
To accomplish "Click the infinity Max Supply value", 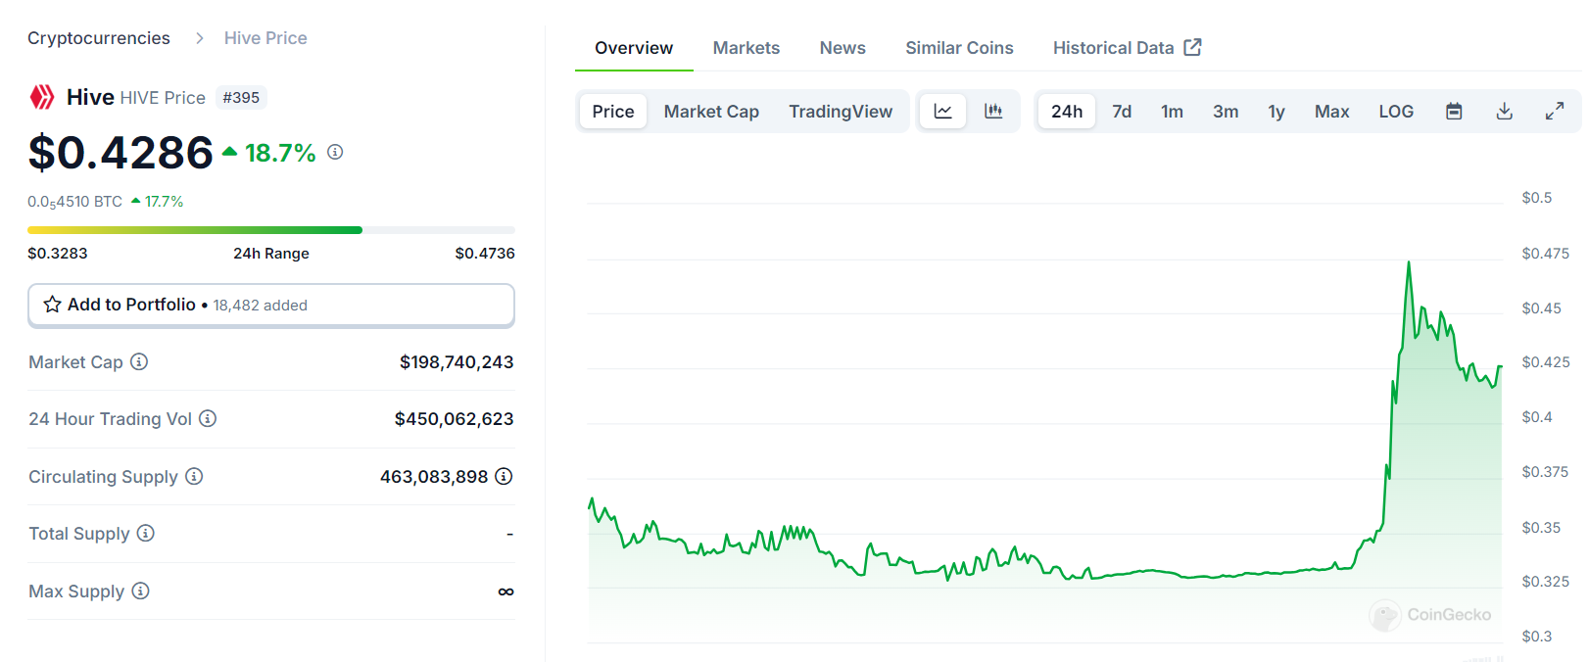I will (x=506, y=591).
